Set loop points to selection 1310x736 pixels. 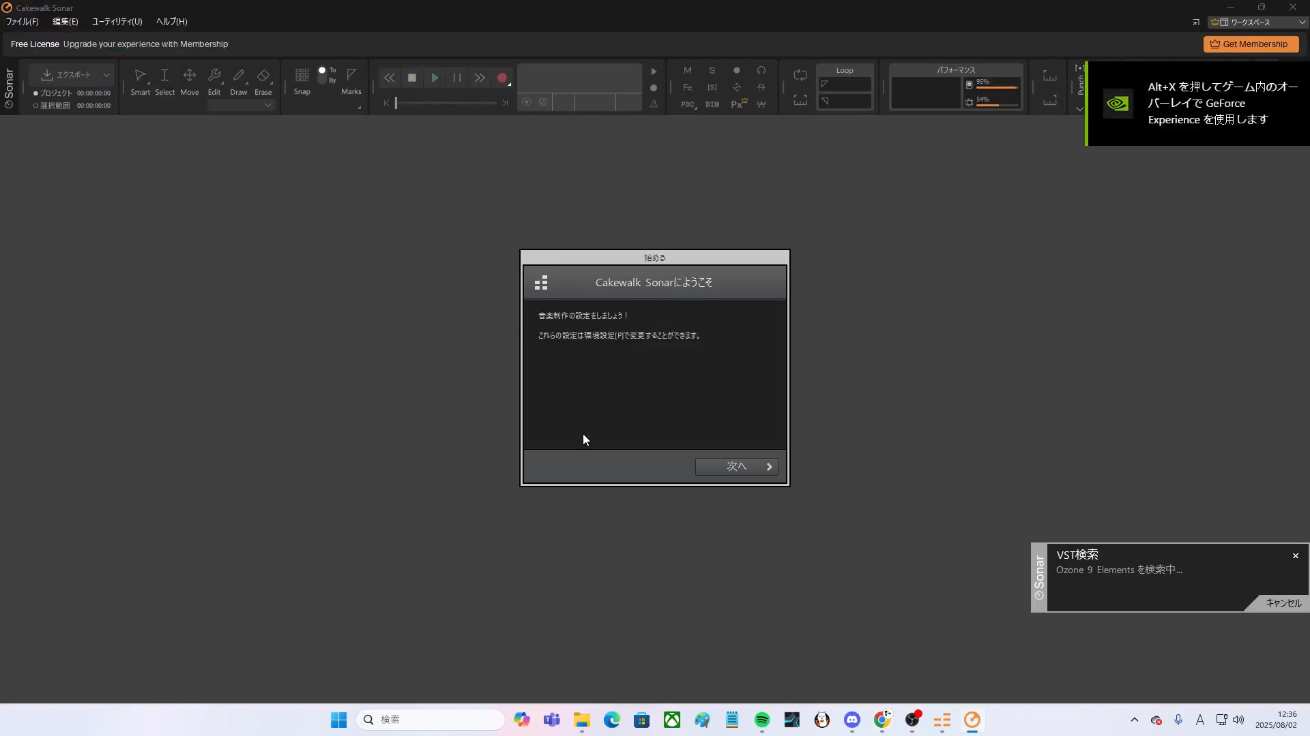[x=800, y=100]
